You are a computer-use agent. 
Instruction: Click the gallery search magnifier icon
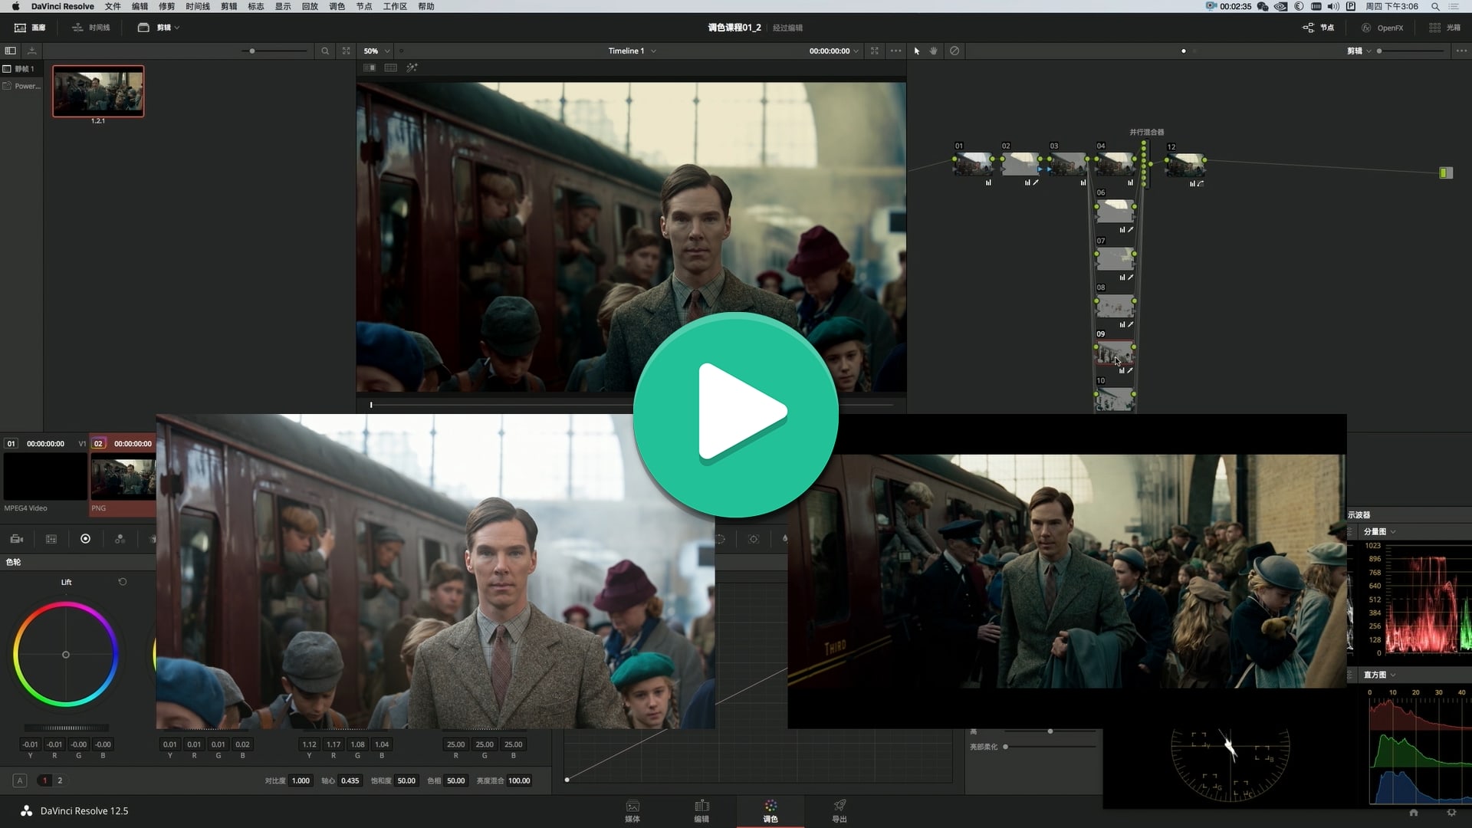(x=325, y=51)
